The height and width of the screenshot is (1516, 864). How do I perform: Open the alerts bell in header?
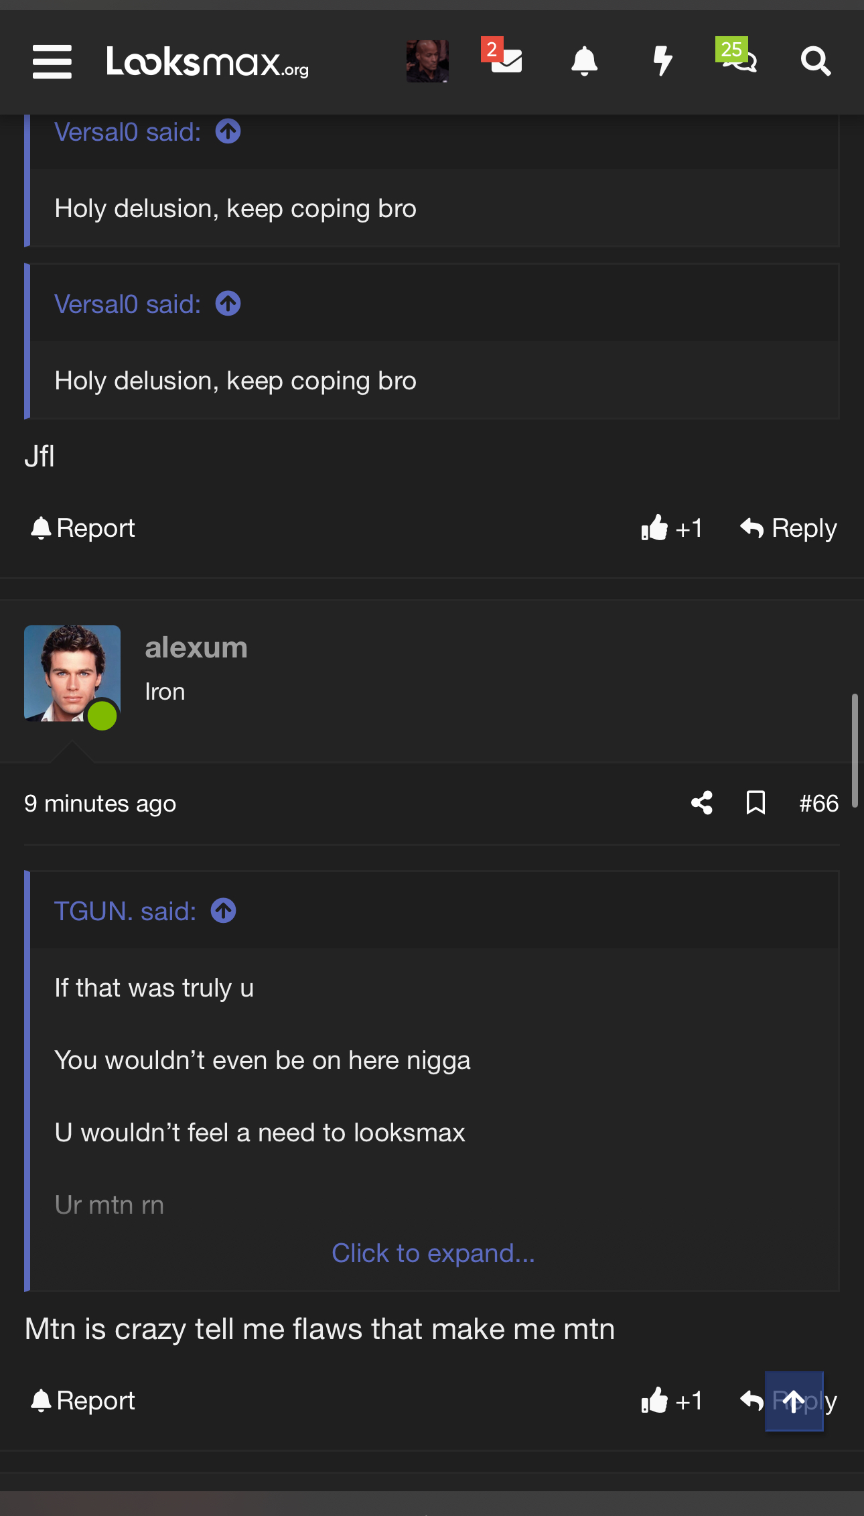(x=584, y=62)
